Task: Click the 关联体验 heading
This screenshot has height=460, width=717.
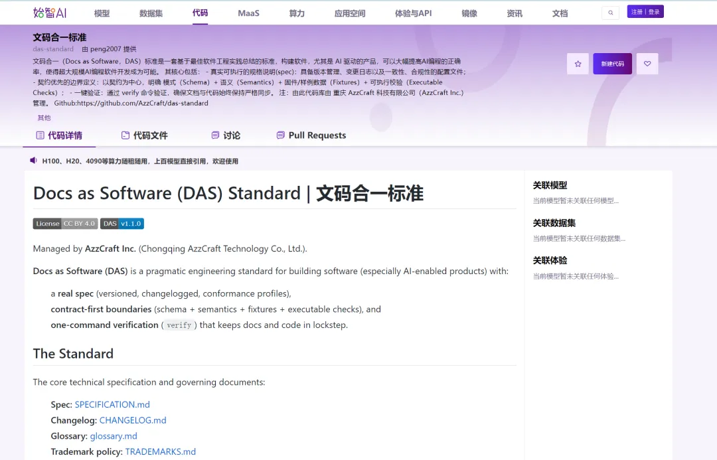Action: click(x=550, y=261)
